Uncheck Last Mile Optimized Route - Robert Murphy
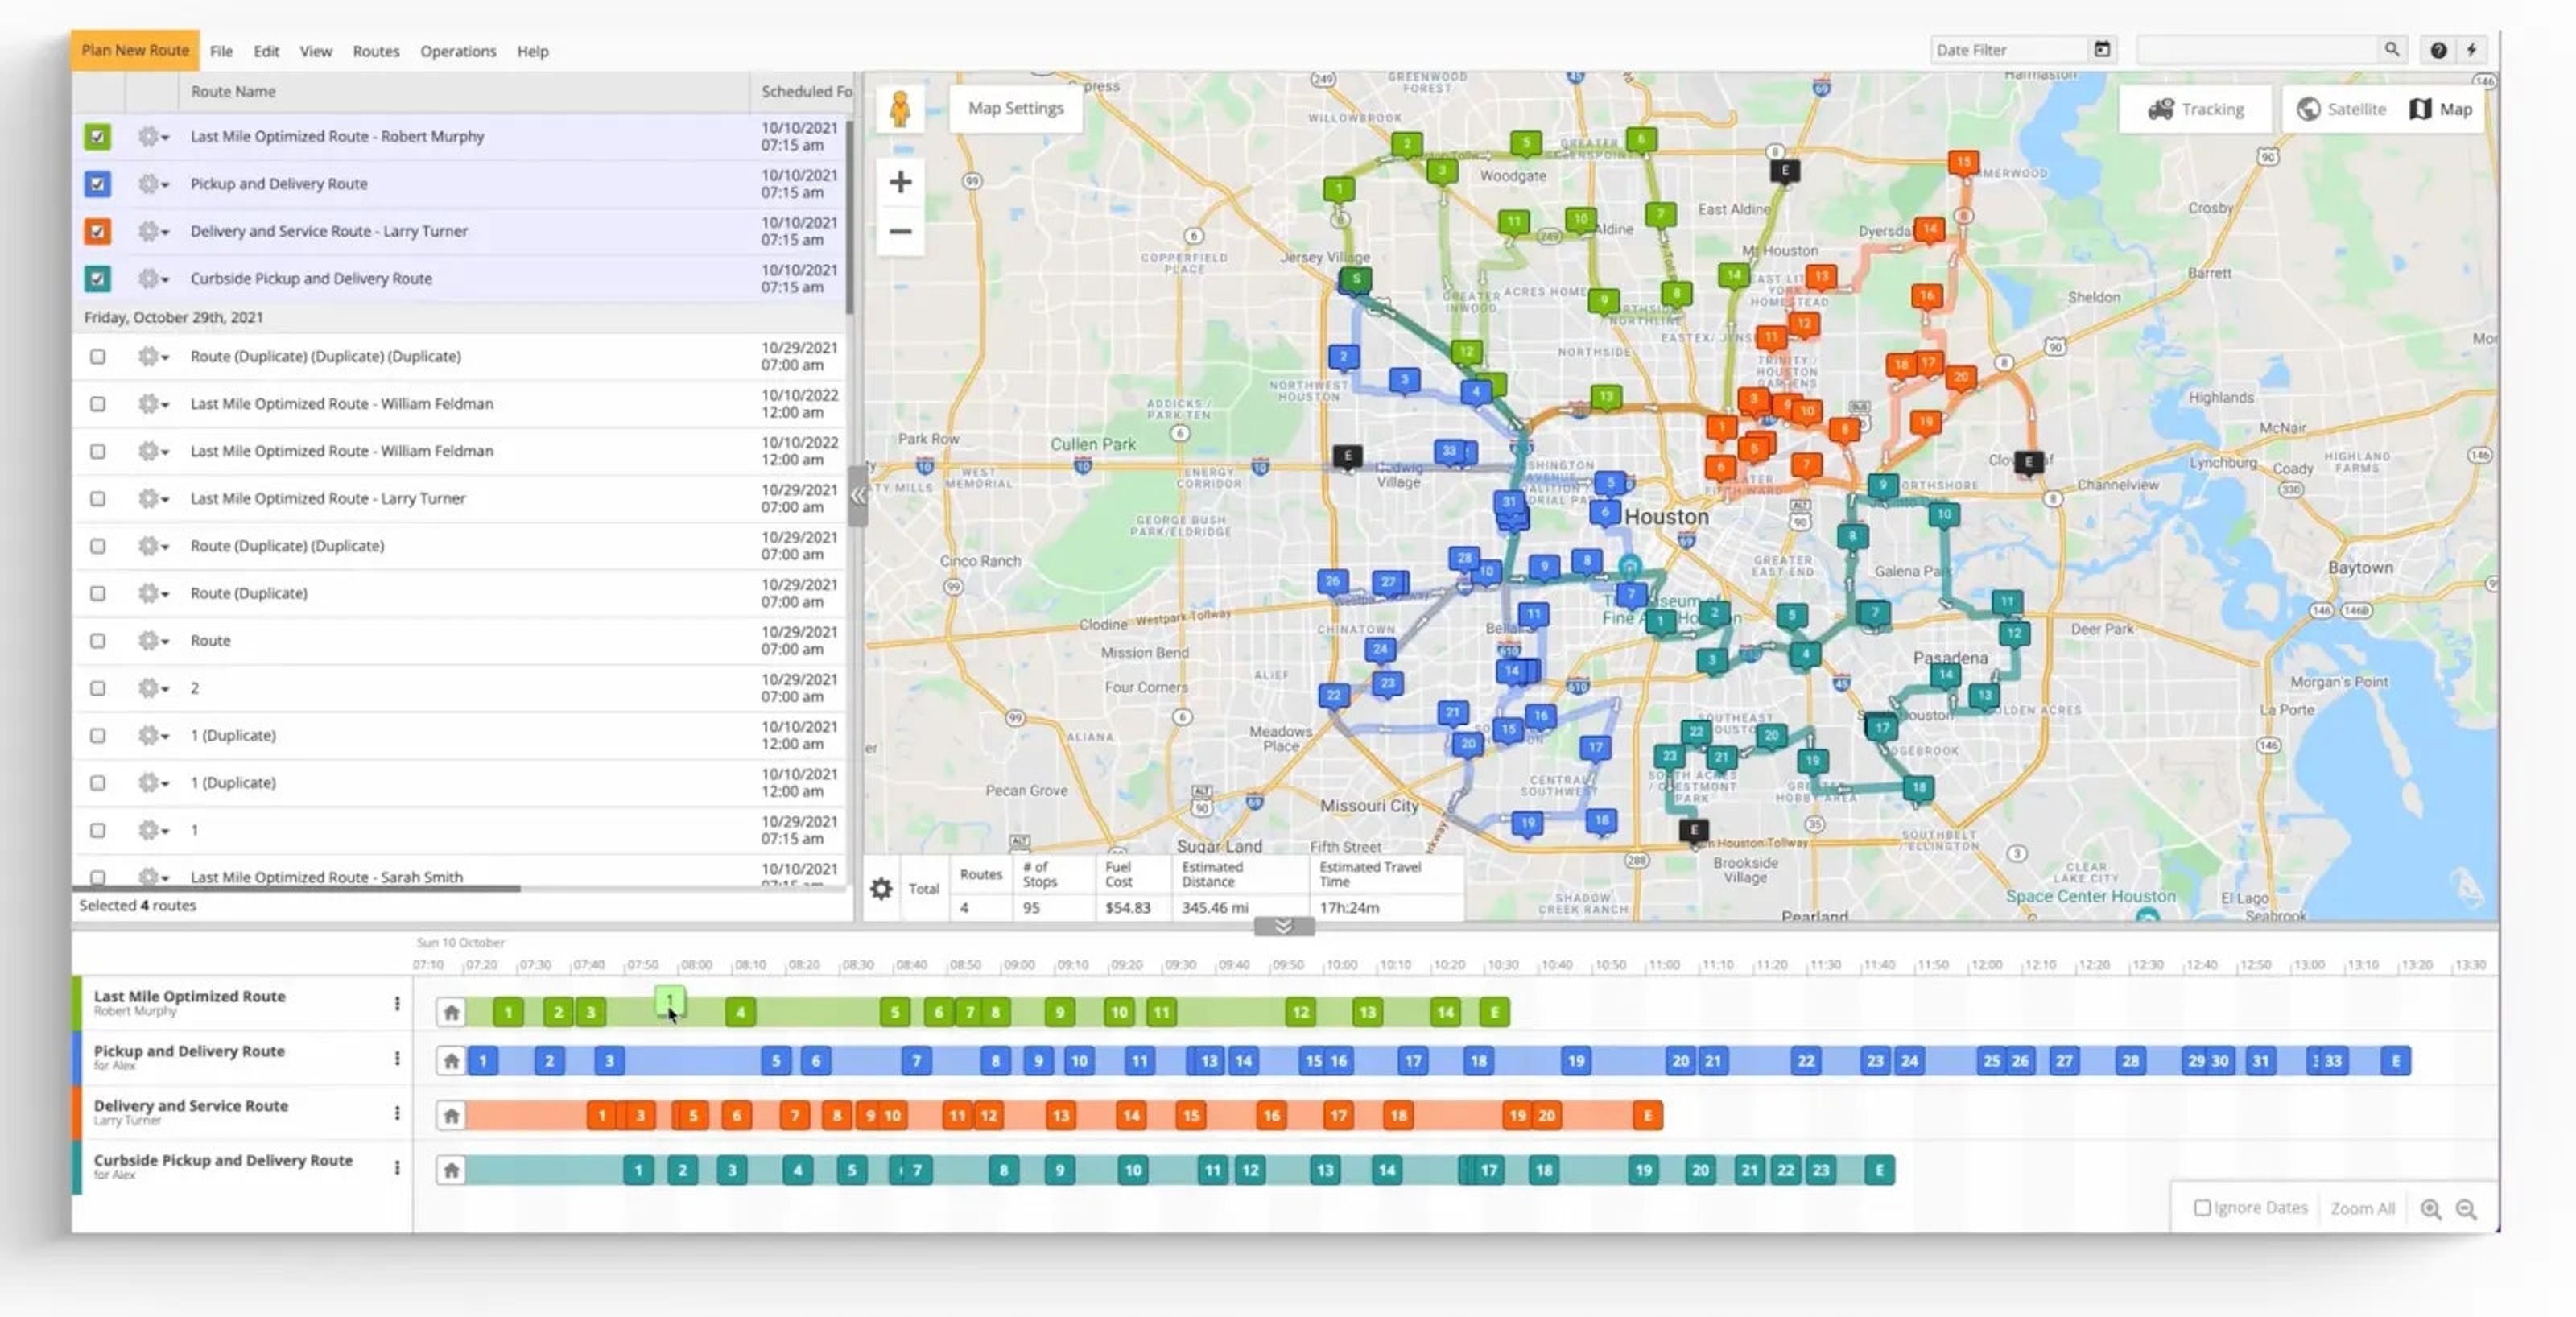 tap(97, 136)
